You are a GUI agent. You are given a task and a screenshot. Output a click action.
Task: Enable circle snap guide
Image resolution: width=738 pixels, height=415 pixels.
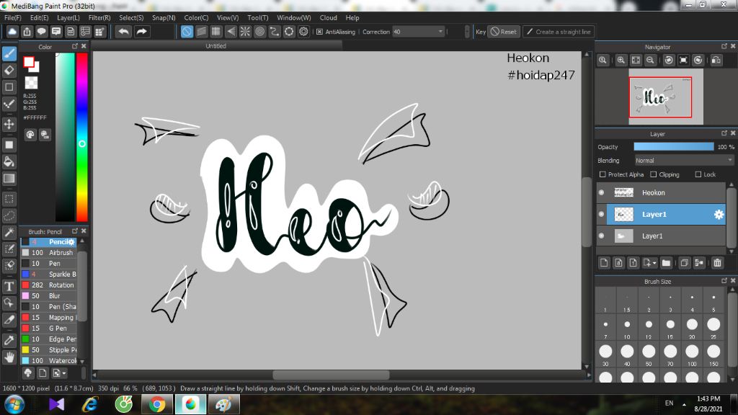coord(259,32)
